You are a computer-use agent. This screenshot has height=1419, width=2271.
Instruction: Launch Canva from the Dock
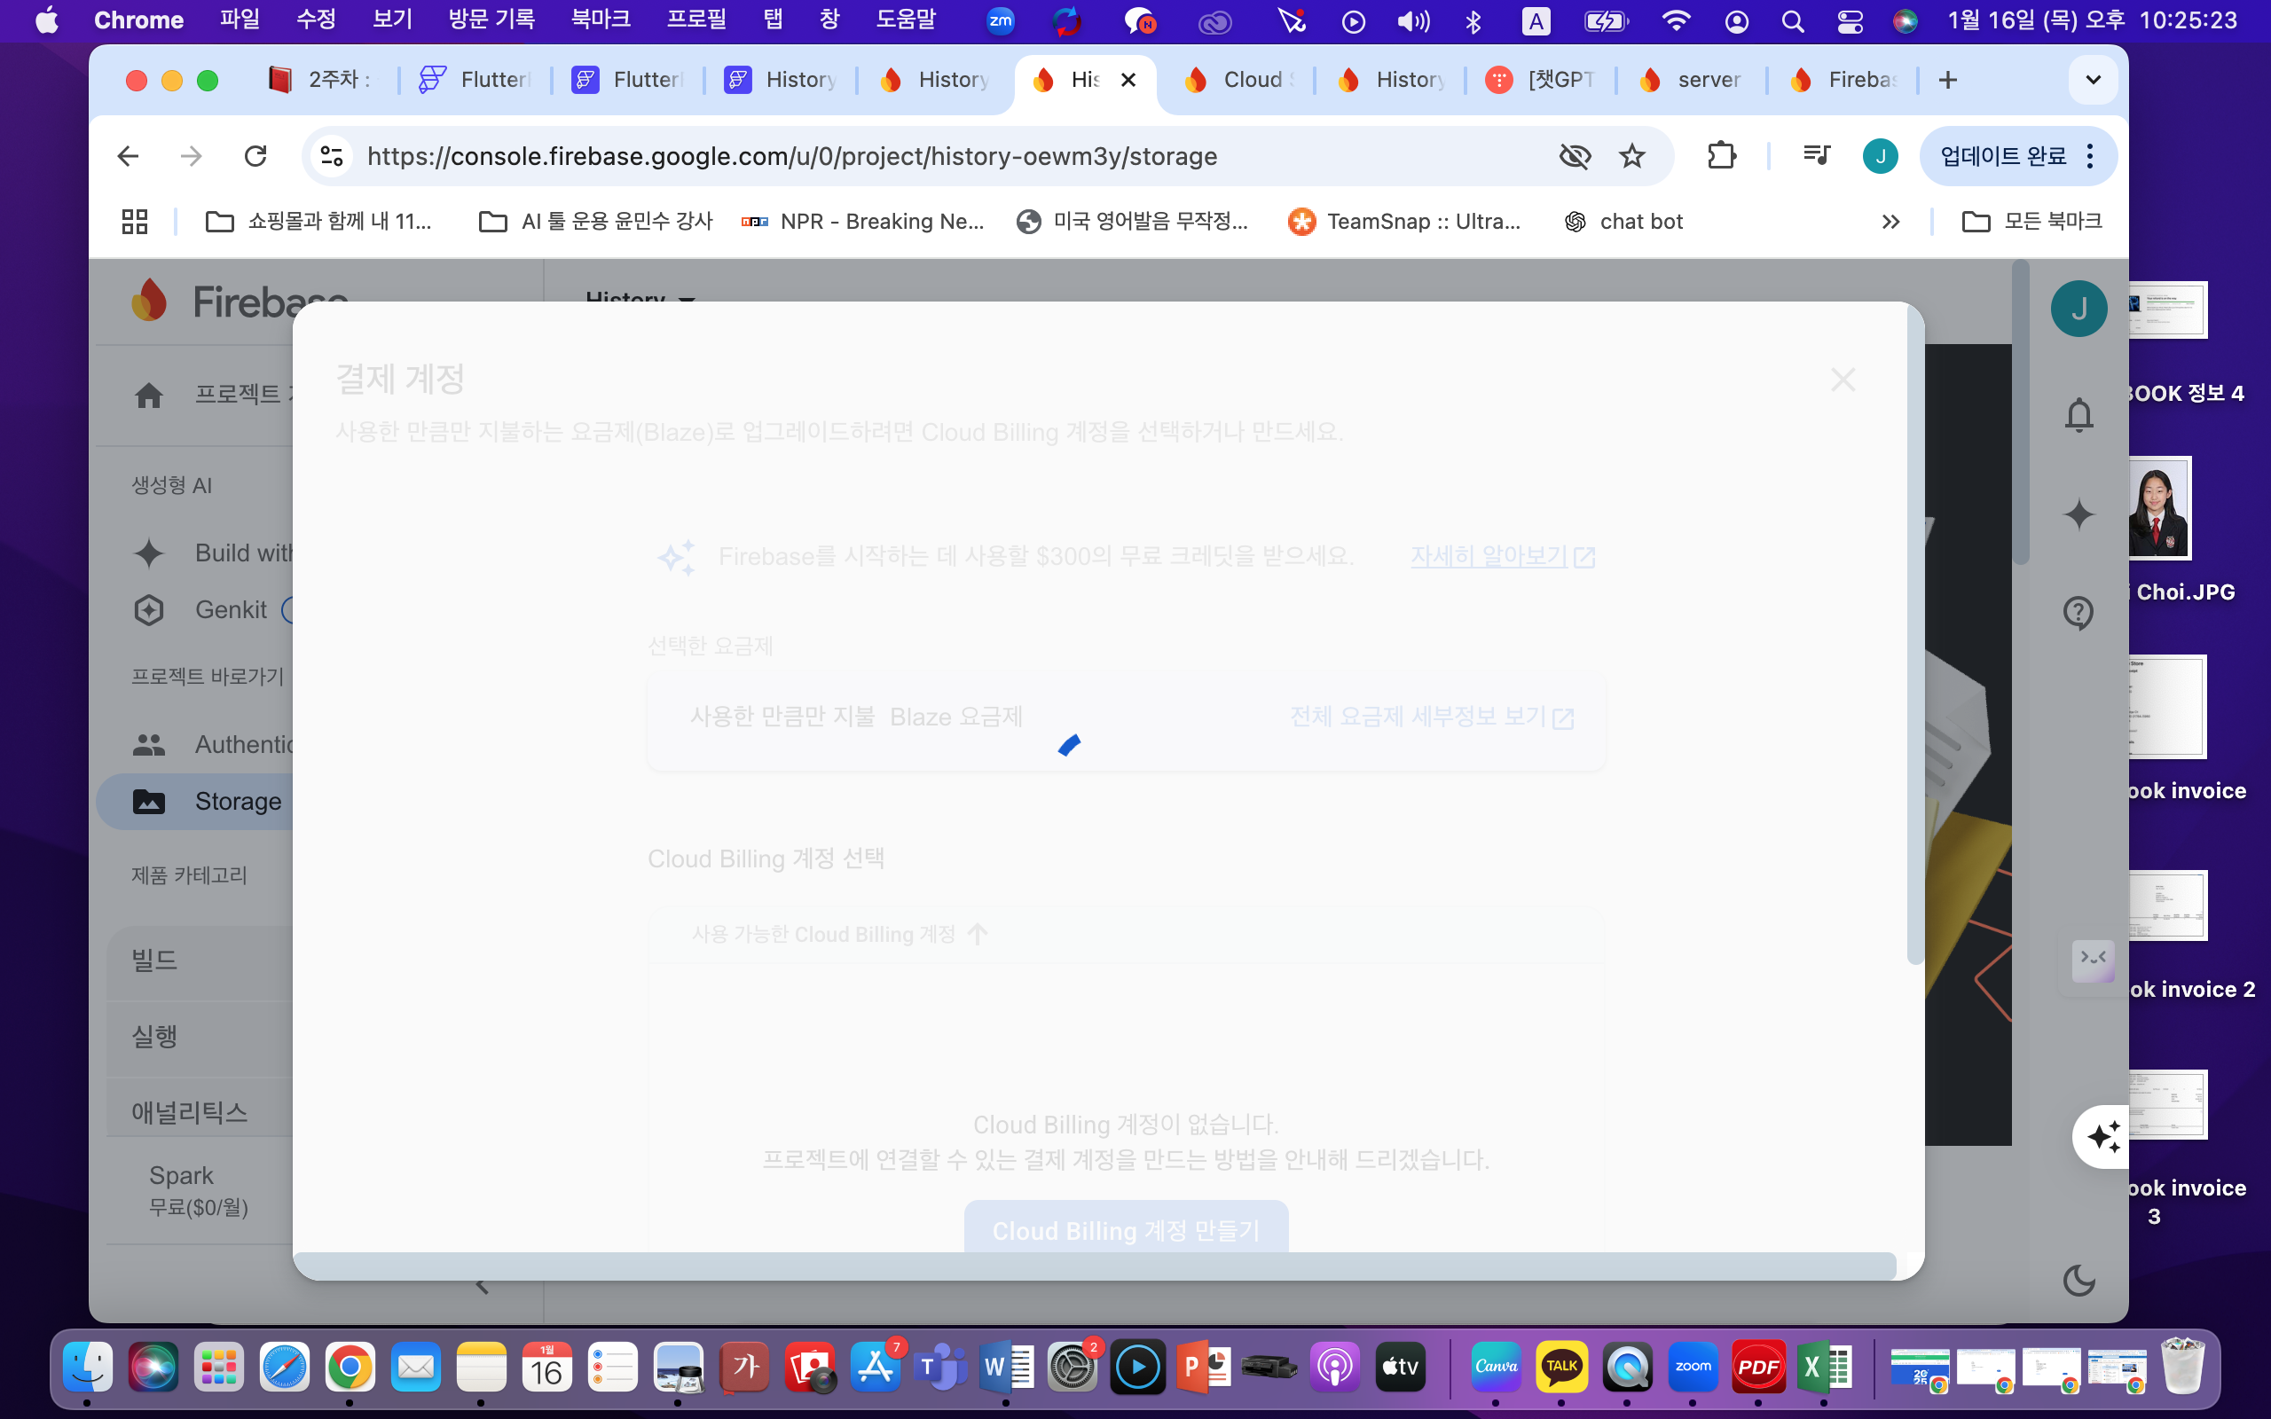1496,1368
